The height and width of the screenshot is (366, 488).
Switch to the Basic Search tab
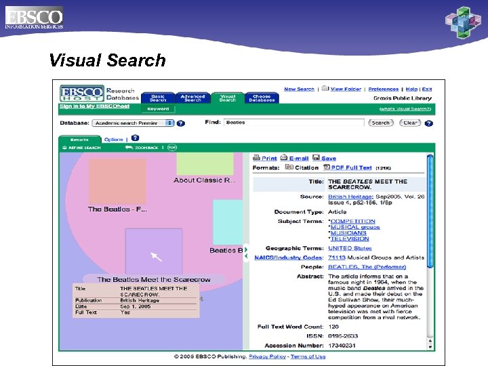coord(158,98)
